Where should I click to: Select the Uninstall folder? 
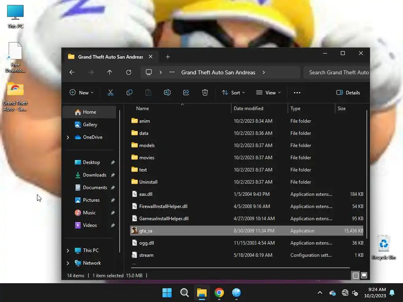pyautogui.click(x=247, y=182)
